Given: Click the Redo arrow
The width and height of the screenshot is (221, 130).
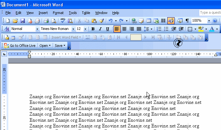Looking at the screenshot, I should 121,21.
